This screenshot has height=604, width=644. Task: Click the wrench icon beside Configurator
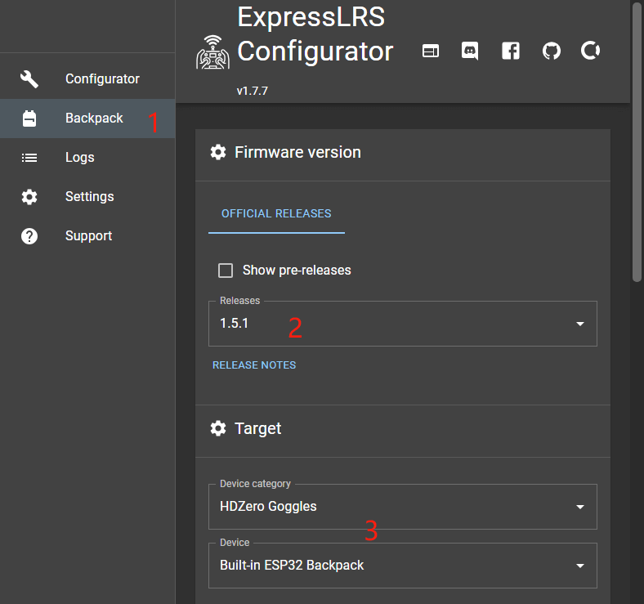click(x=29, y=79)
